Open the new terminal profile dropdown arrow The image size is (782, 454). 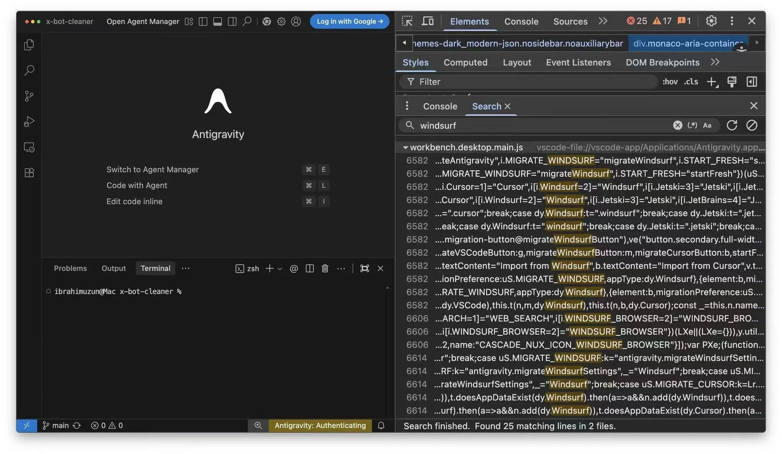280,269
